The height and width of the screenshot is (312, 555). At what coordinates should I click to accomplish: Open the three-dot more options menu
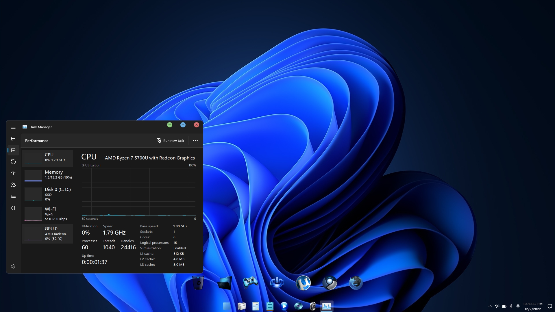[195, 141]
